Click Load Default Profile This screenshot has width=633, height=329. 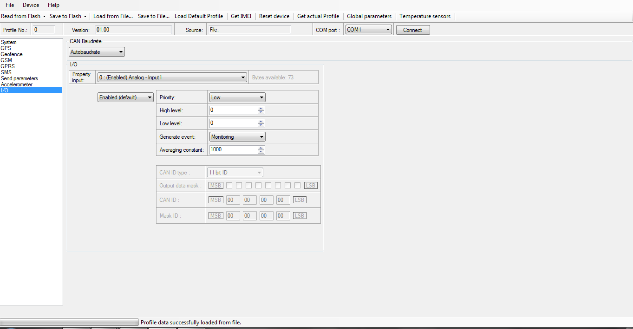[199, 16]
